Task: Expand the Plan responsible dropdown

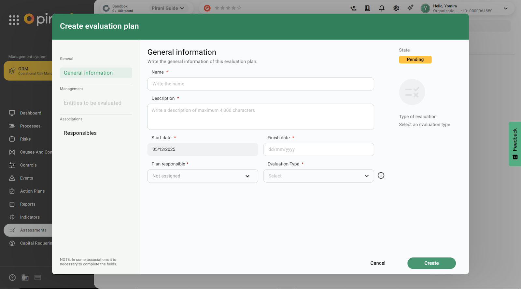Action: click(203, 176)
